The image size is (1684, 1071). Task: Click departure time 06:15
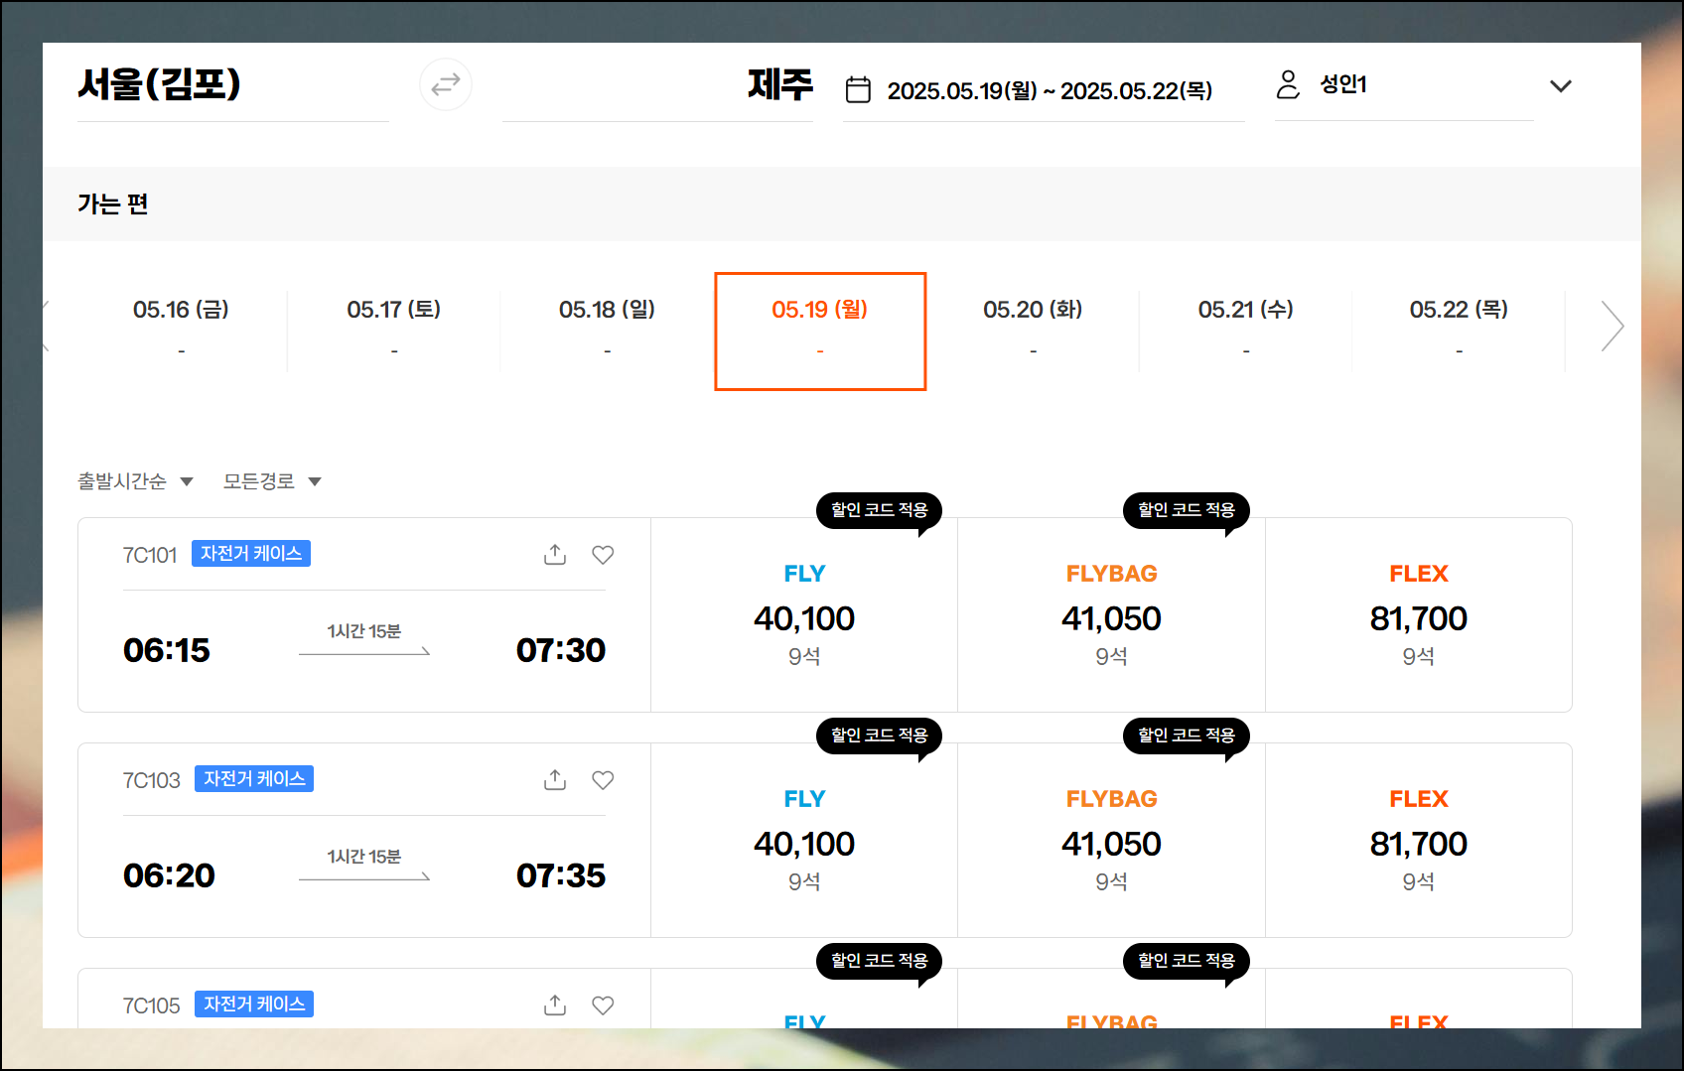point(167,650)
